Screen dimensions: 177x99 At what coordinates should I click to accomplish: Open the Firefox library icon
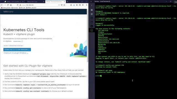(x=77, y=5)
